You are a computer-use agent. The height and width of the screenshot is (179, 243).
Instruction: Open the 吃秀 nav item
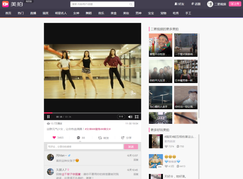[176, 13]
